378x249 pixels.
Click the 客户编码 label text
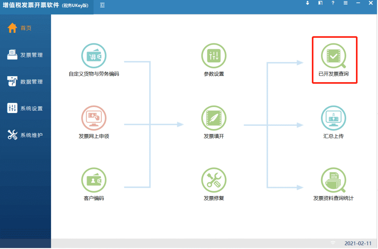tap(94, 198)
